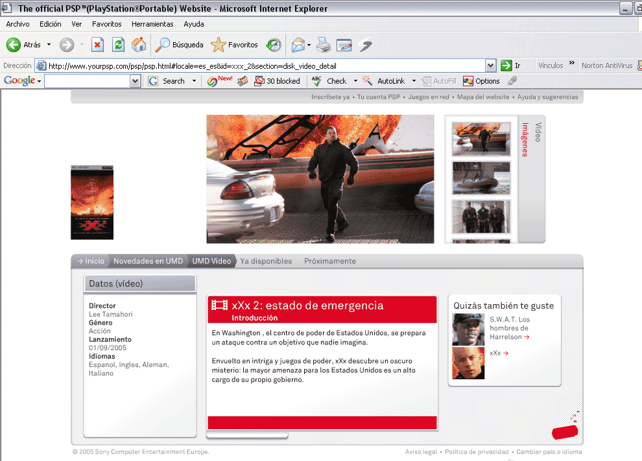The height and width of the screenshot is (461, 642).
Task: Click the Política de privacidad footer link
Action: click(x=477, y=451)
